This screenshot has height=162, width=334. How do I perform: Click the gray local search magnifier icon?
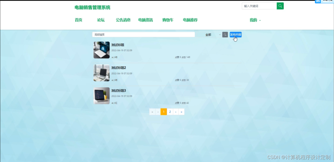point(225,34)
